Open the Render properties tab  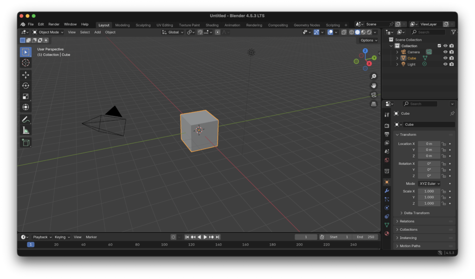click(x=387, y=125)
